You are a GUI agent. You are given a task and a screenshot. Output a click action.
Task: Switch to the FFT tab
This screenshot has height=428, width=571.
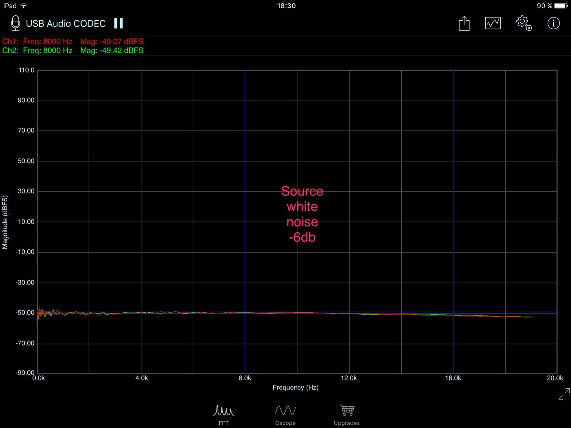(224, 415)
